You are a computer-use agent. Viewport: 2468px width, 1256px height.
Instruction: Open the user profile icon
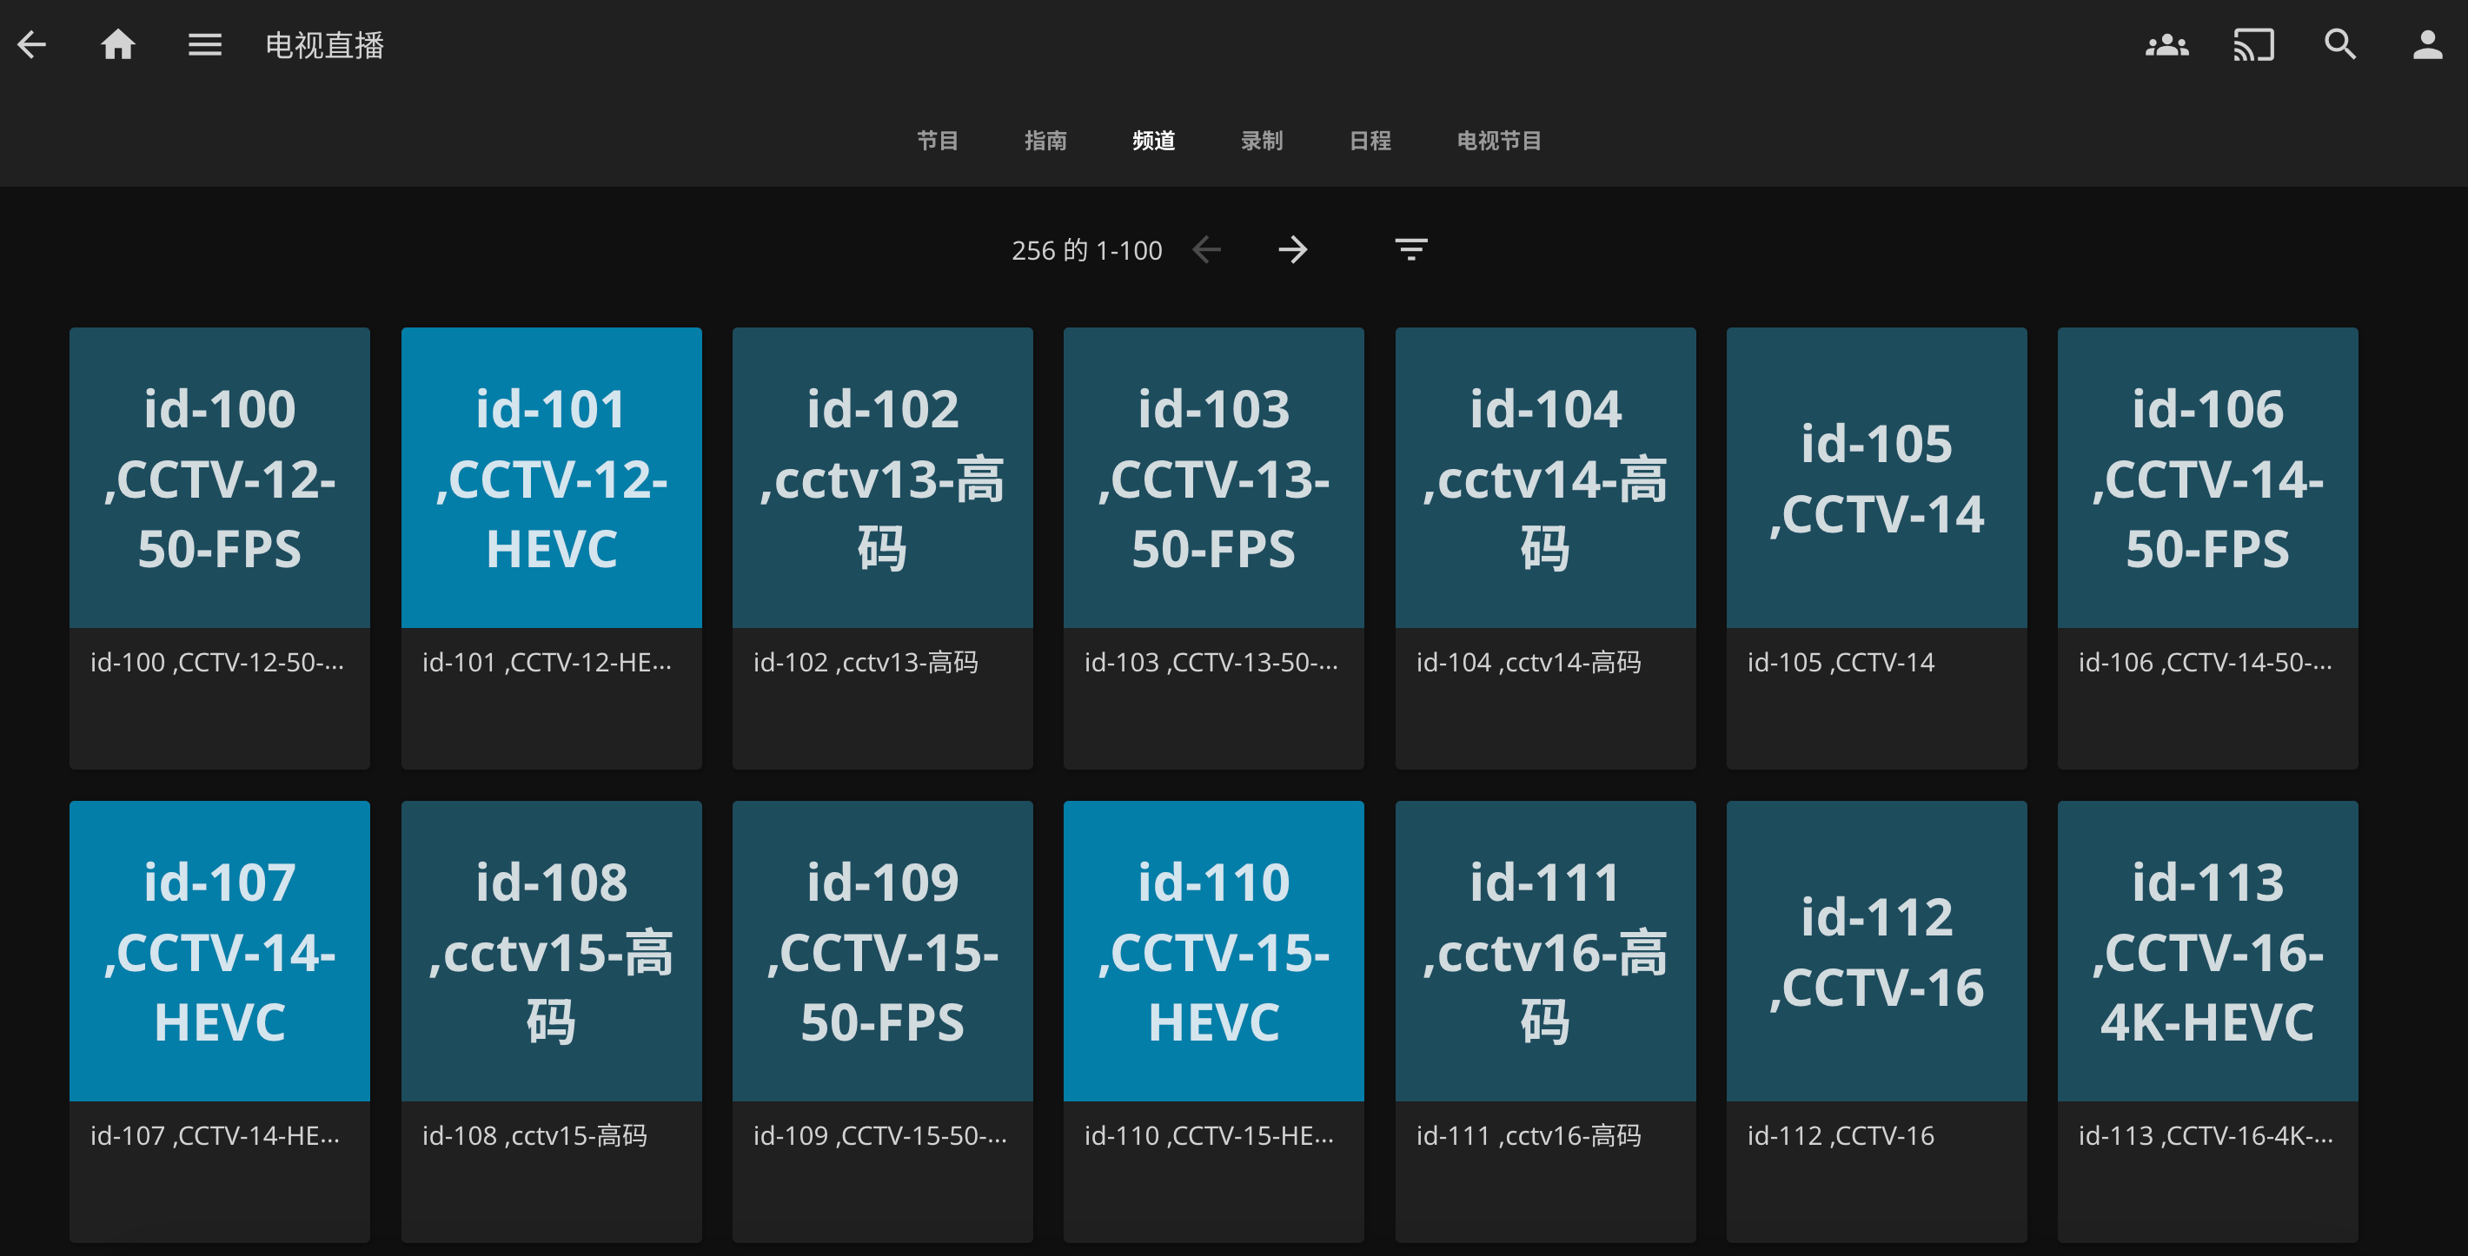click(2427, 45)
